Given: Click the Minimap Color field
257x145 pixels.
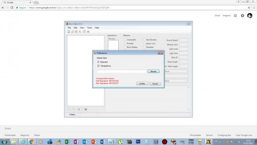Looking at the screenshot, I should point(183,44).
